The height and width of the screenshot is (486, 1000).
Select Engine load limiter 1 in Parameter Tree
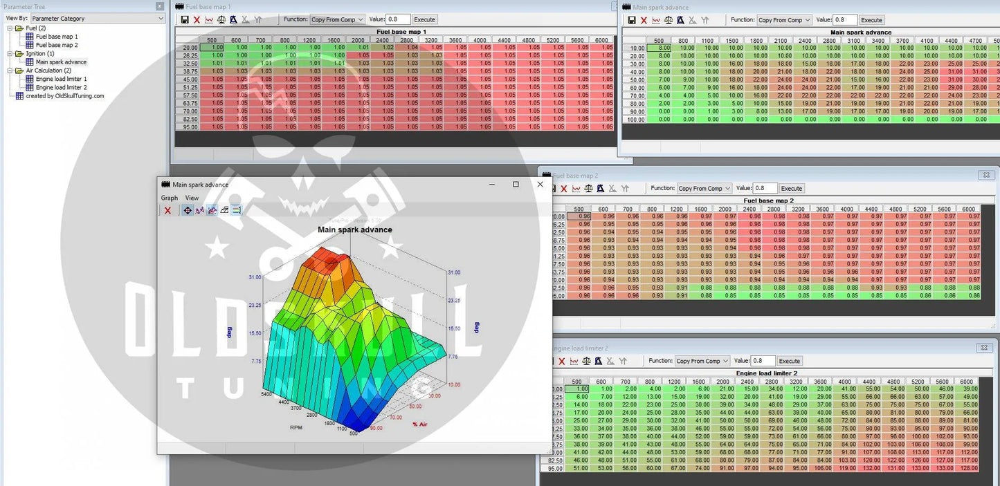pyautogui.click(x=61, y=79)
